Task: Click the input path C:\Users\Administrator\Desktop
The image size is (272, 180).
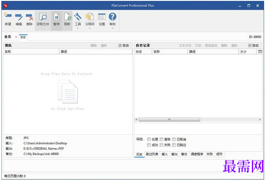Action: point(45,143)
